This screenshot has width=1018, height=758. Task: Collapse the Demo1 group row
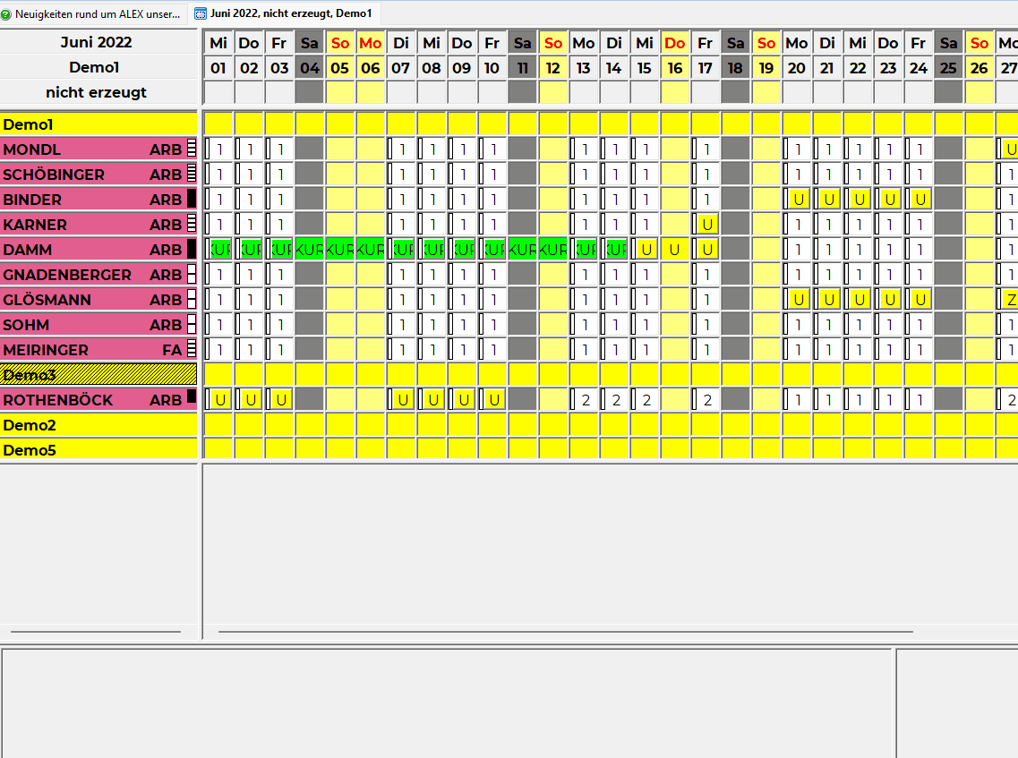click(x=98, y=124)
